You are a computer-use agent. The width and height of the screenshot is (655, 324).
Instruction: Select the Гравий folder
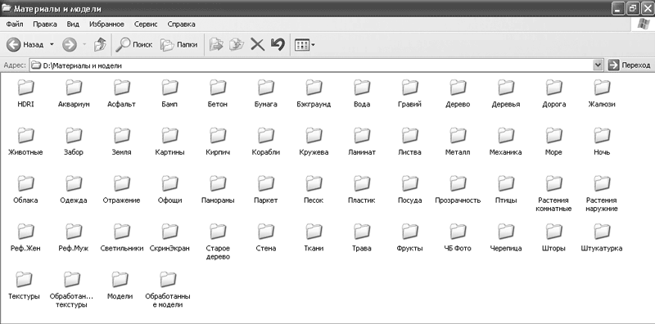pyautogui.click(x=410, y=94)
